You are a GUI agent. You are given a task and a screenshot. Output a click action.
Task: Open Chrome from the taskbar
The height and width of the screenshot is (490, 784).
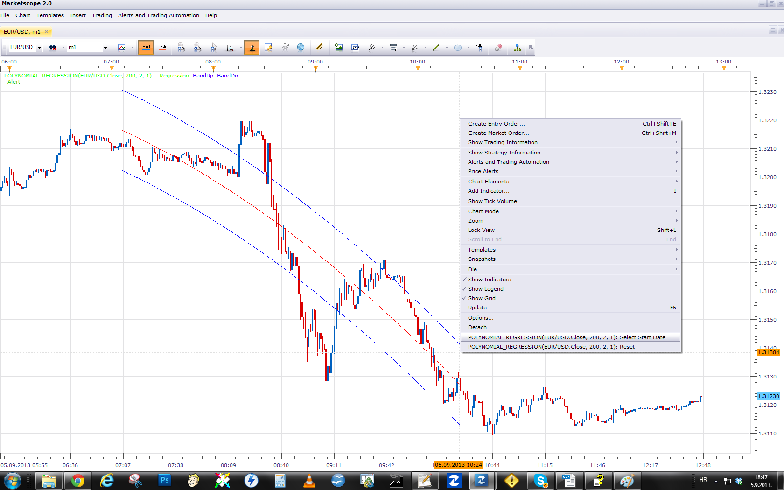pyautogui.click(x=77, y=481)
